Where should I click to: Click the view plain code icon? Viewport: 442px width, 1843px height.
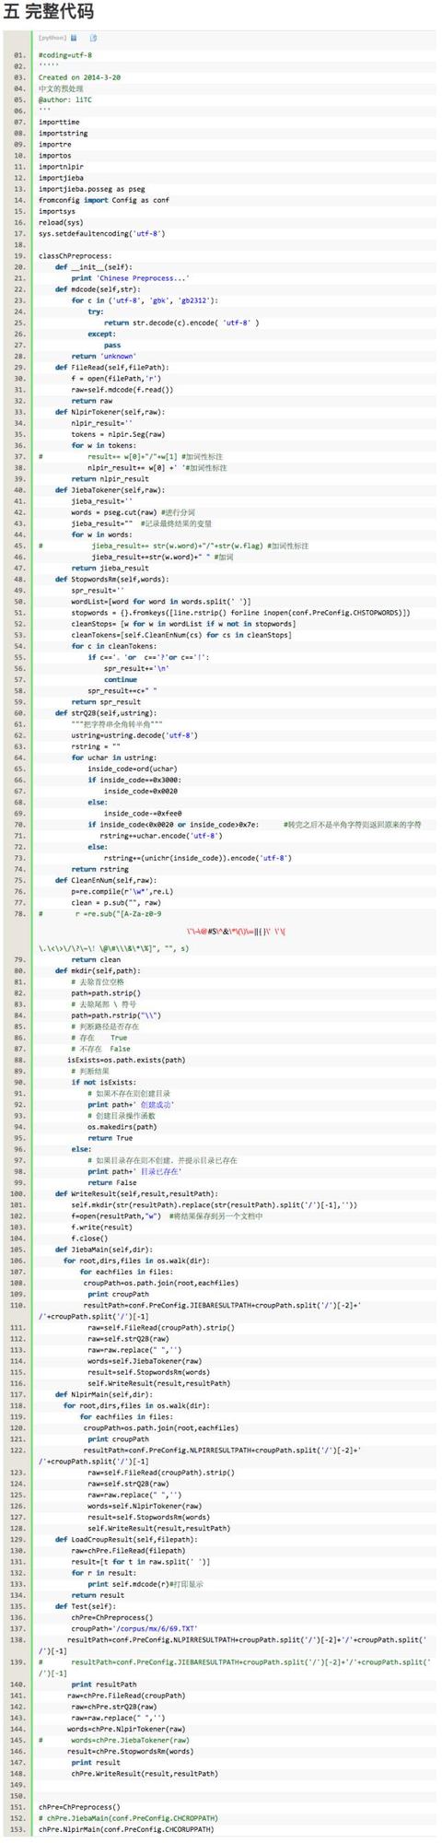(74, 38)
